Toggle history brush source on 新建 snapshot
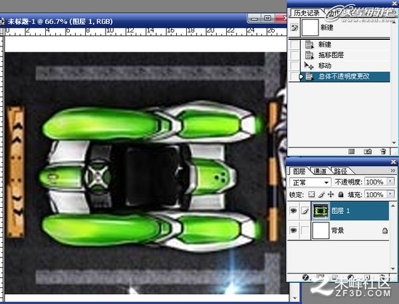The image size is (399, 304). pos(295,27)
